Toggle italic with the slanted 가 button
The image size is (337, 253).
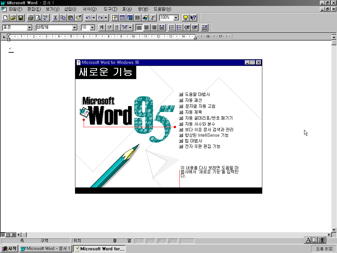pyautogui.click(x=109, y=28)
